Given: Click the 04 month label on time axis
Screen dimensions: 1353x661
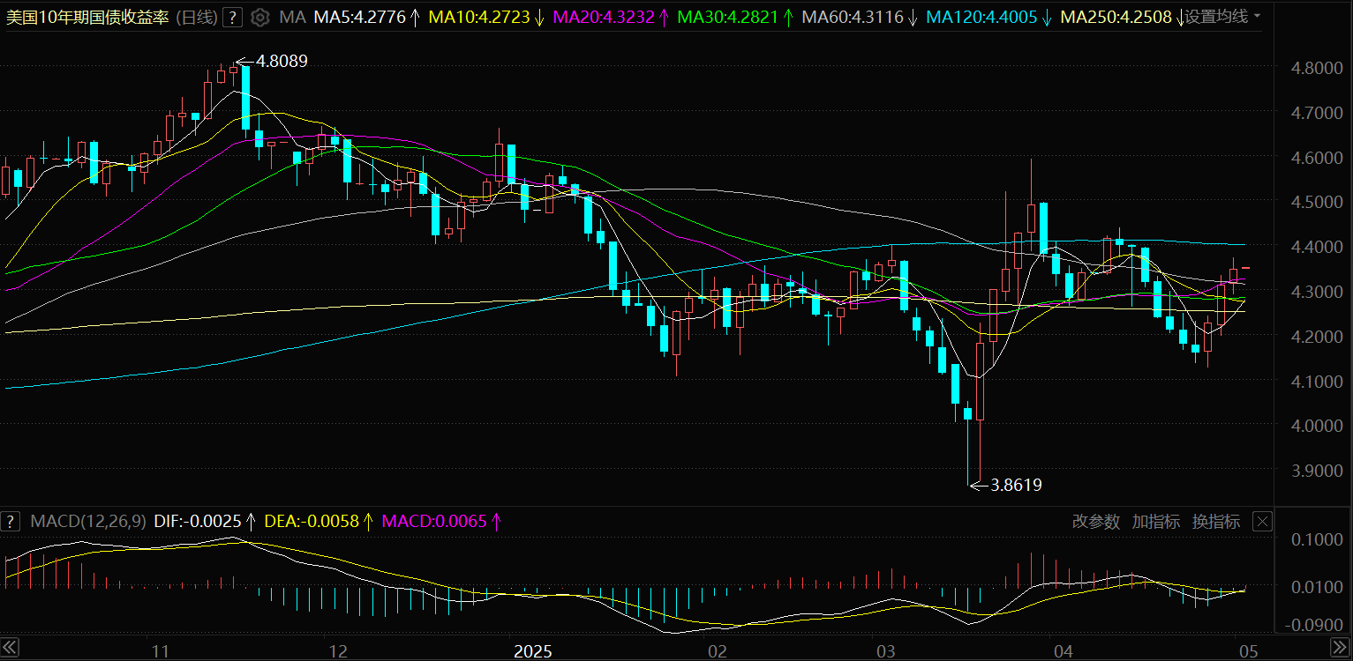Looking at the screenshot, I should [1063, 652].
